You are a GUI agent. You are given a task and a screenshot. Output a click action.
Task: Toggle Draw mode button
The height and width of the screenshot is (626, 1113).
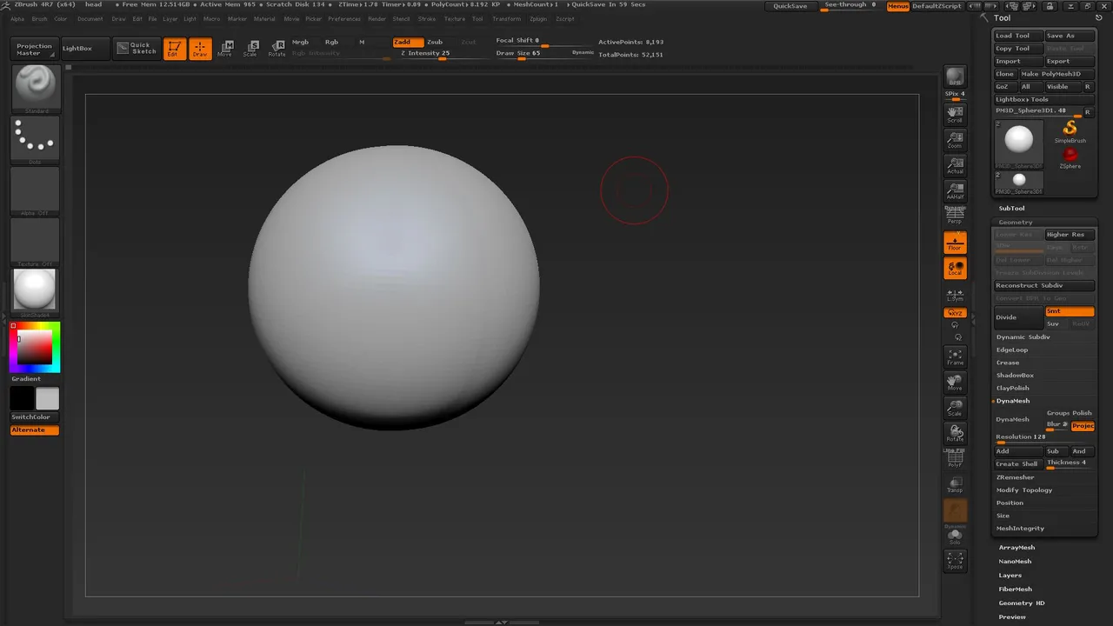200,49
